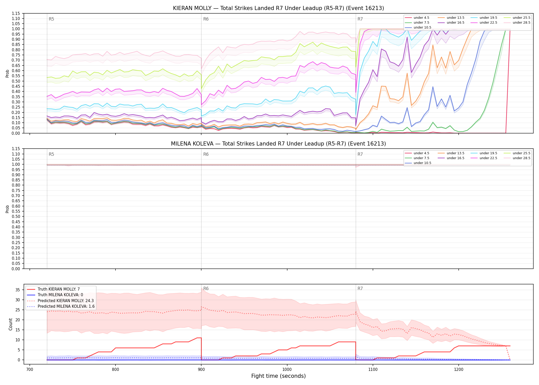The width and height of the screenshot is (539, 385).
Task: Click the 900 x-axis tick label
Action: tap(201, 369)
